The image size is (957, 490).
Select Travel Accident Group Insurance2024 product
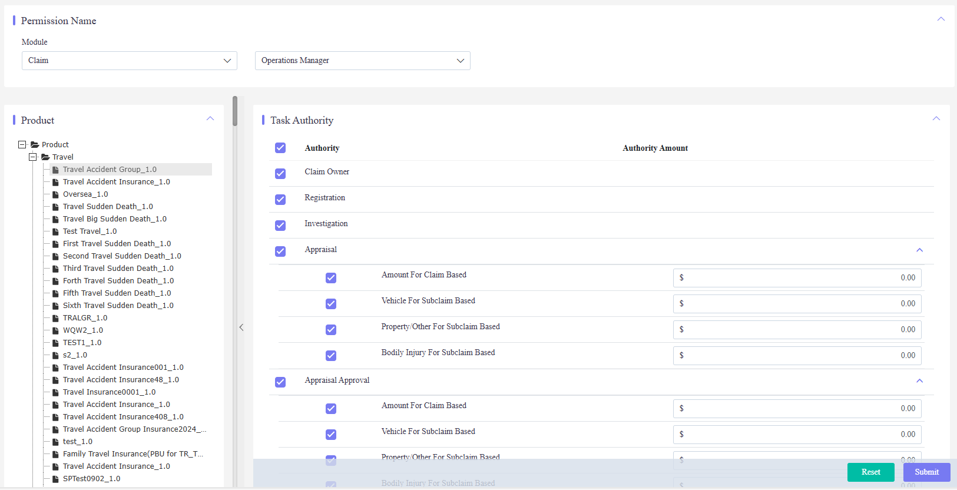tap(134, 429)
